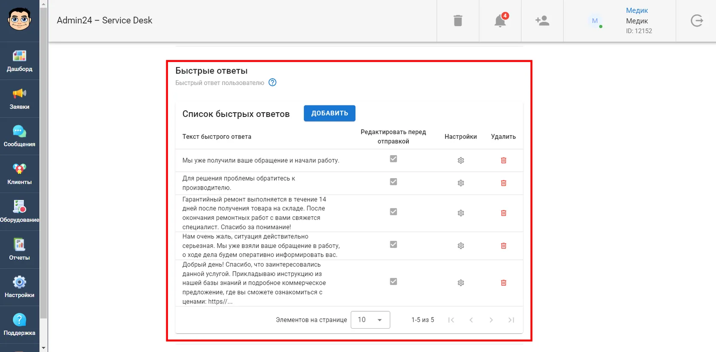
Task: Open the help question mark beside Быстрый ответ пользователю
Action: [x=272, y=82]
